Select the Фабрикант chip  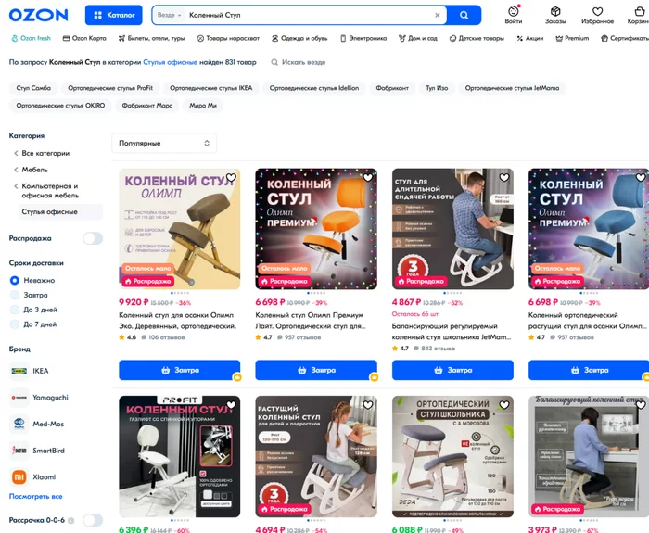[392, 88]
